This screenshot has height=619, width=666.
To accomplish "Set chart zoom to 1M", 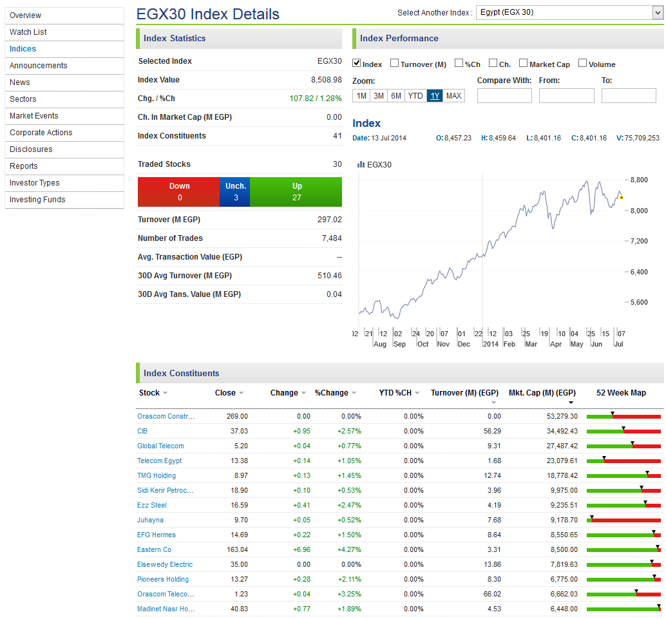I will [361, 95].
